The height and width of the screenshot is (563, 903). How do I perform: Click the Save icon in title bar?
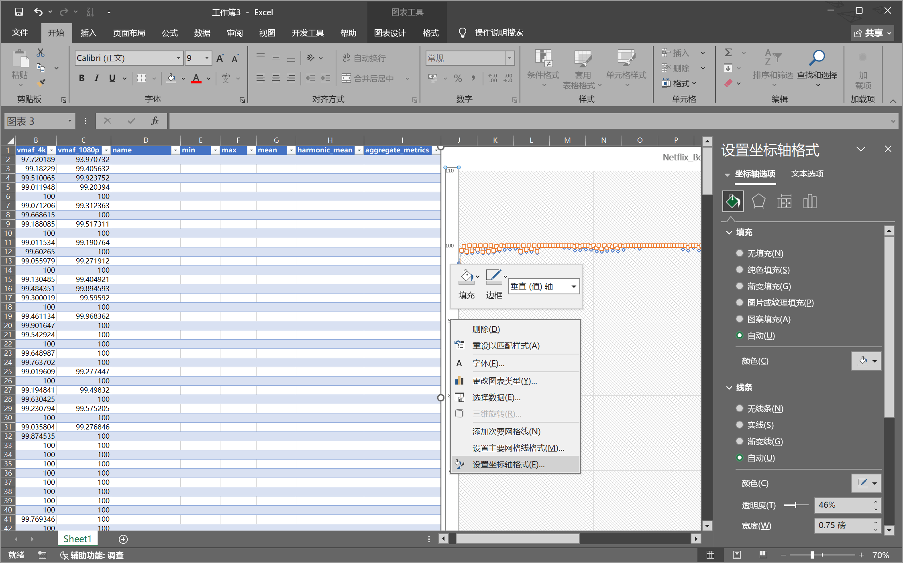[19, 12]
